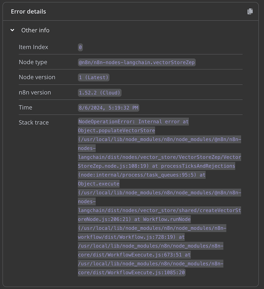
Task: Click the Item Index label
Action: [33, 47]
